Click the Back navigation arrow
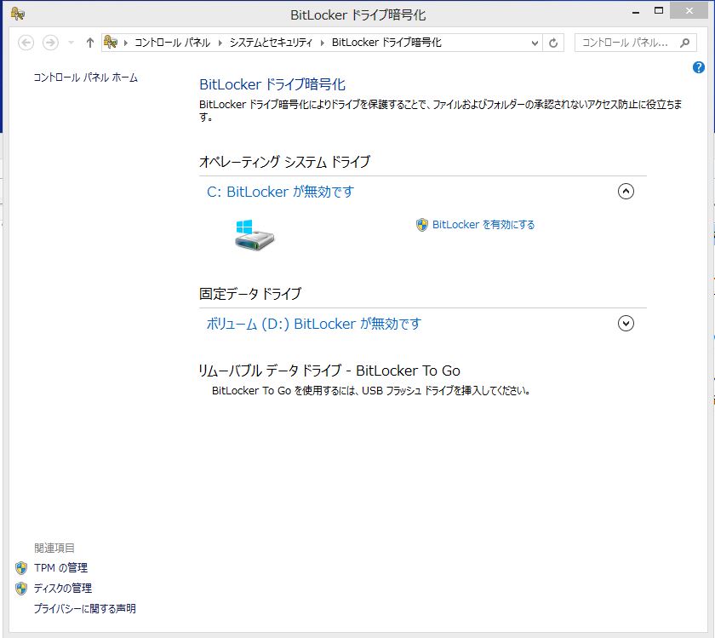 click(x=26, y=43)
